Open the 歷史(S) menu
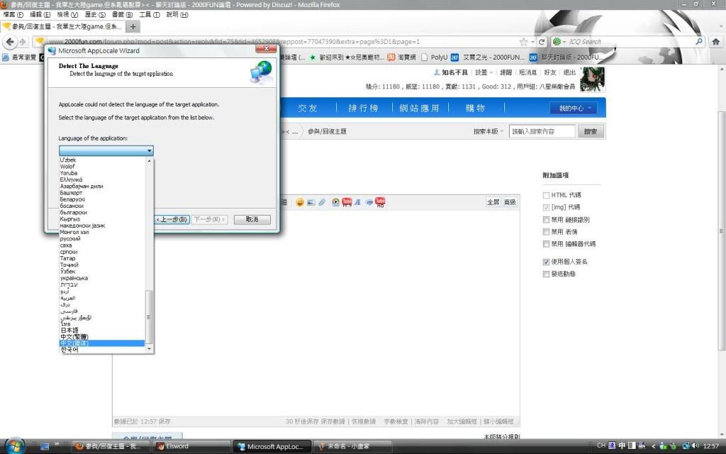Image resolution: width=726 pixels, height=454 pixels. pos(95,15)
